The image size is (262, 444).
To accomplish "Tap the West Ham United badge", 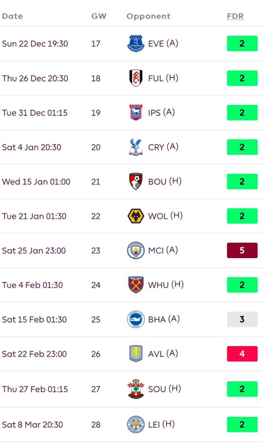I will click(x=136, y=285).
